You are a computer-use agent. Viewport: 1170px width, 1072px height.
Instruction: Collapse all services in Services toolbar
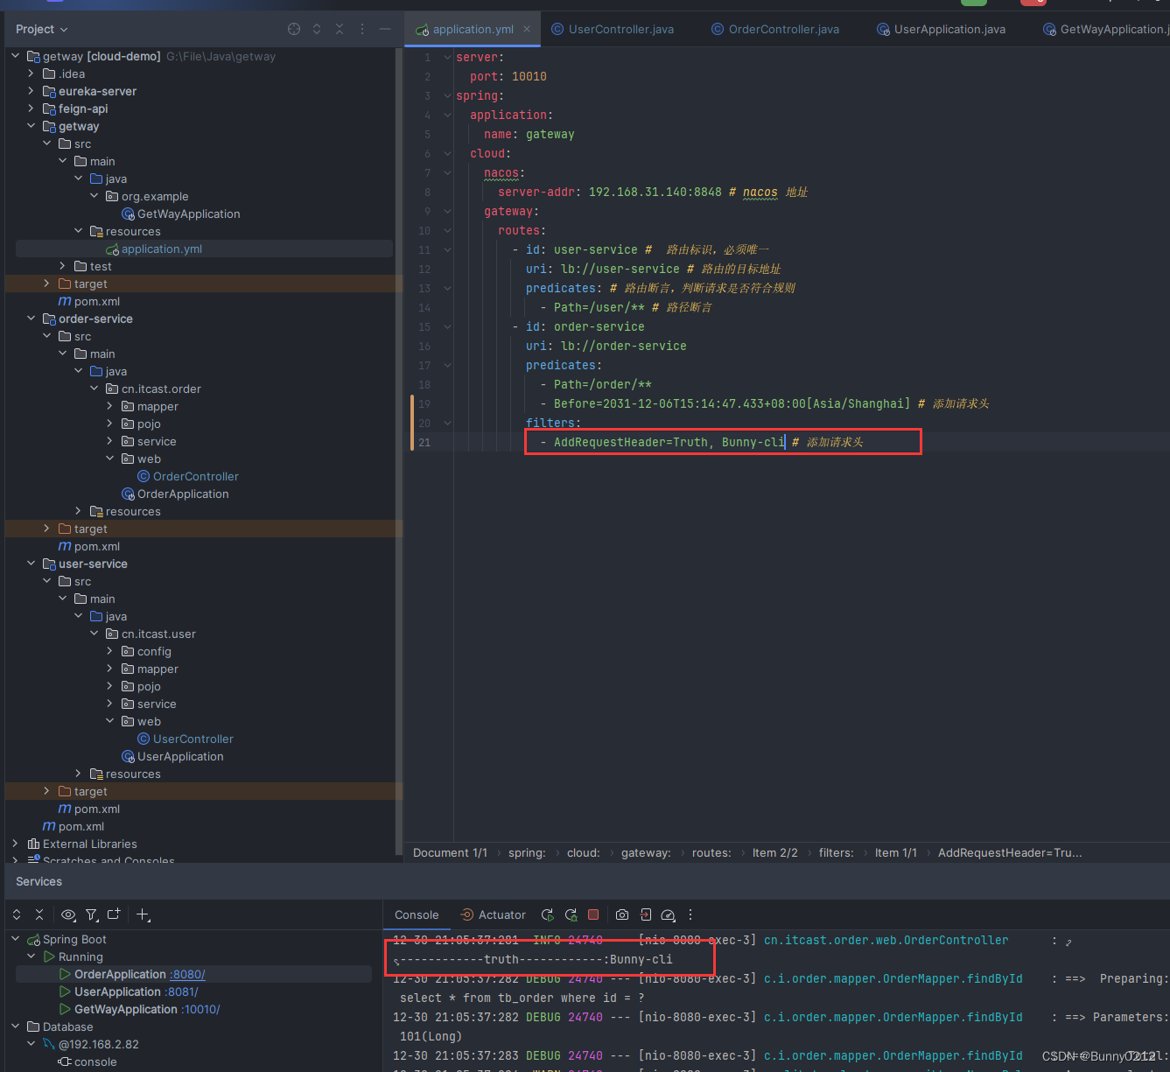click(39, 914)
